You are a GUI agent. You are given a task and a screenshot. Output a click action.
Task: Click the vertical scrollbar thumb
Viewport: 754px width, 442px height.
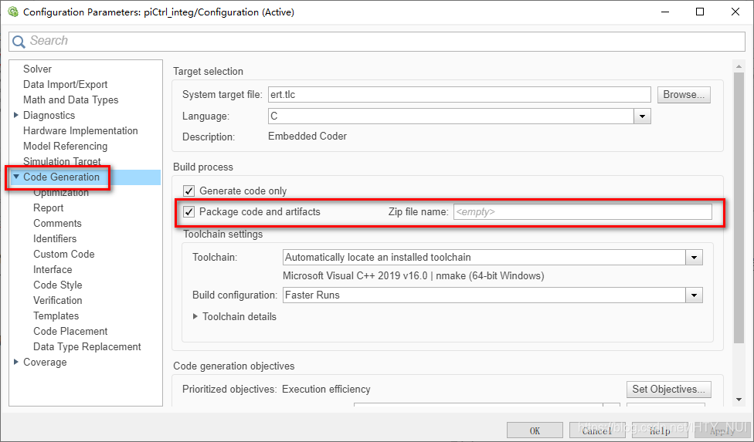(739, 208)
